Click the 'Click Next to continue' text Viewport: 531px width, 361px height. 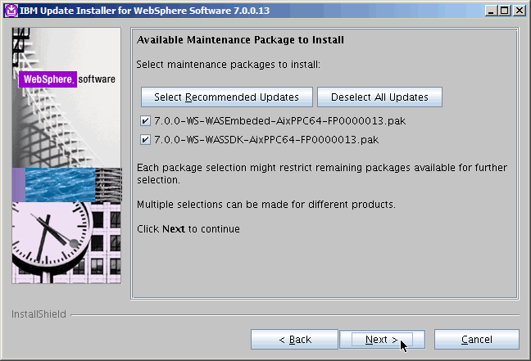click(x=188, y=229)
